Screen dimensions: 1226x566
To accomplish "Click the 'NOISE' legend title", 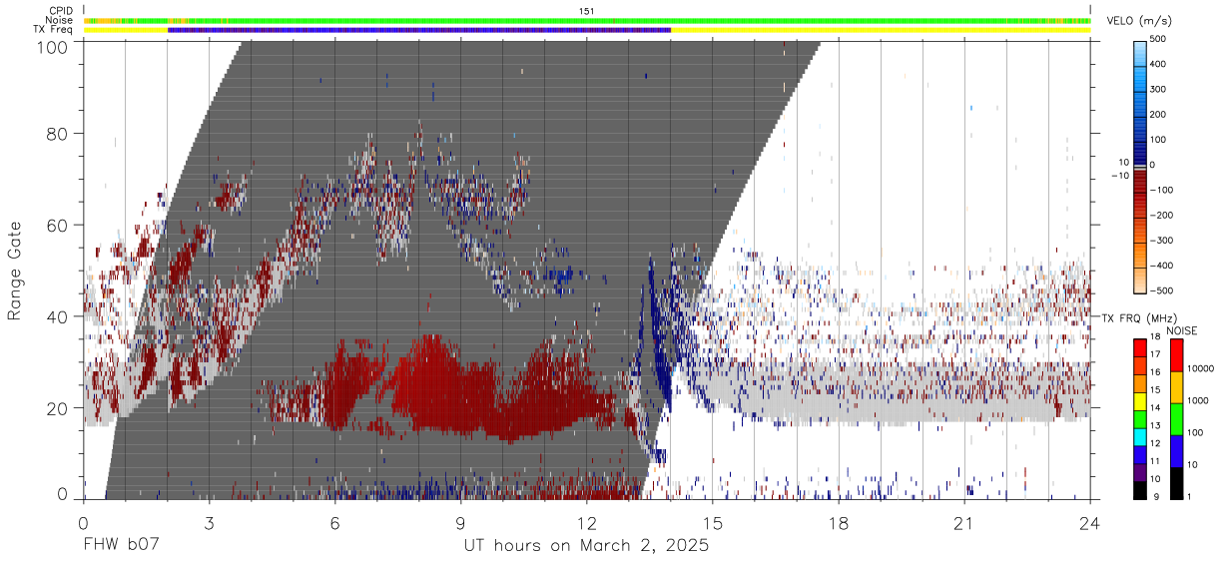I will tap(1182, 330).
